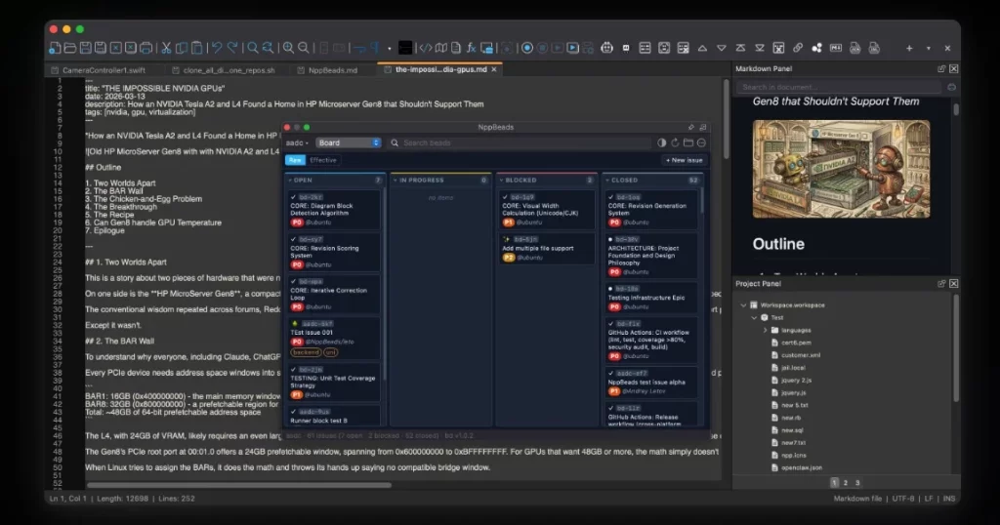Close the the-impossi...dia-gpus.md tab
This screenshot has width=1000, height=525.
pos(493,69)
